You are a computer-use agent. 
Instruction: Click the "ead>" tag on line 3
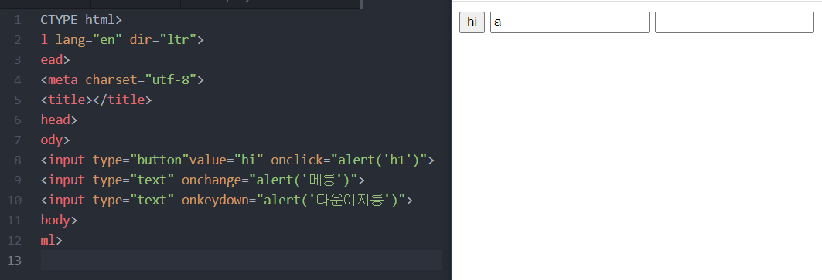click(x=55, y=60)
